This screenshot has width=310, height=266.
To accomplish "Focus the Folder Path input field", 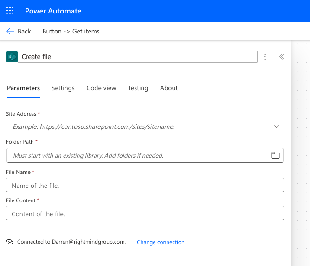I will coord(145,155).
